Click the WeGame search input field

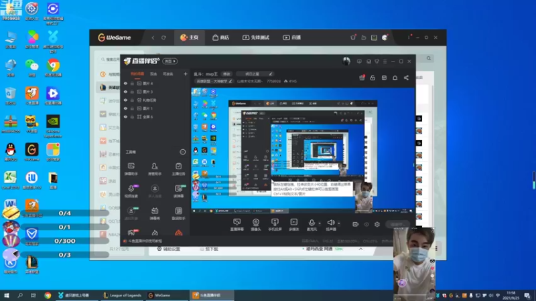111,60
